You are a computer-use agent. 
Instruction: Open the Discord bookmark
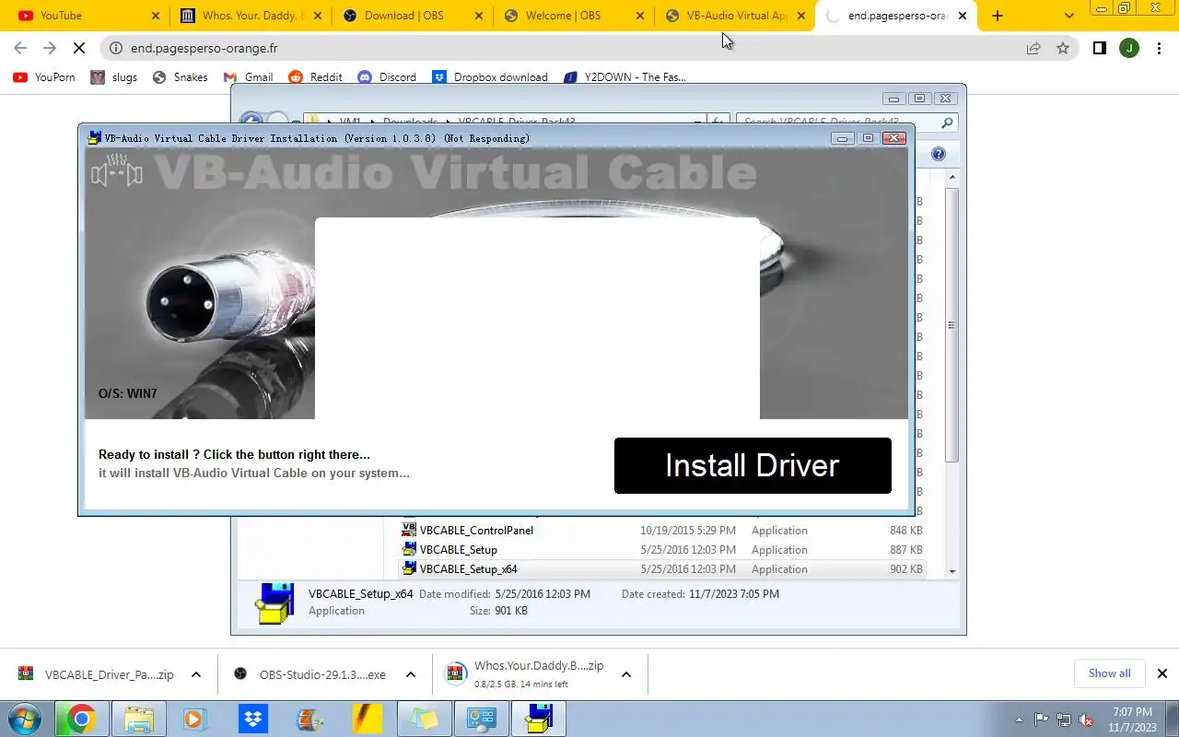(387, 77)
